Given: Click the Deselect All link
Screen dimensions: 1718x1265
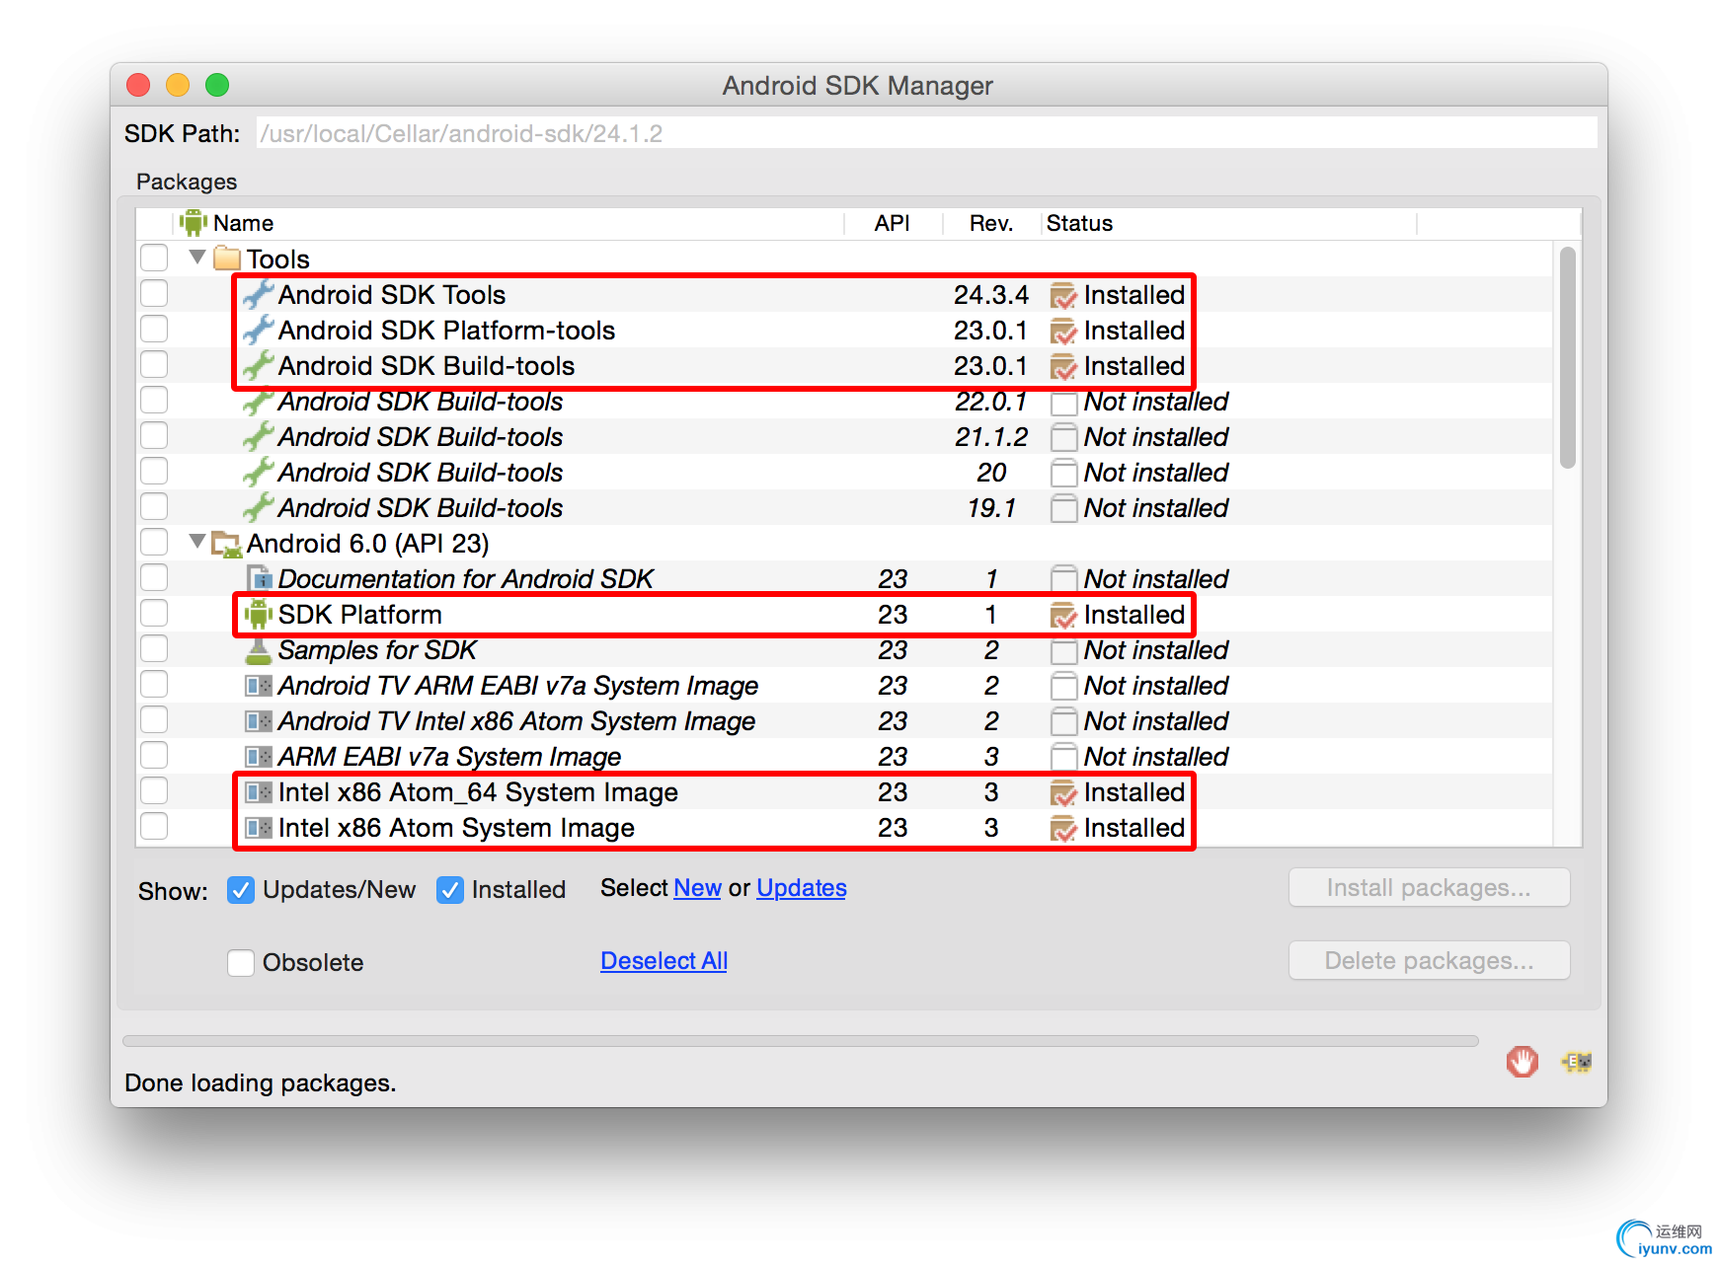Looking at the screenshot, I should (x=664, y=961).
